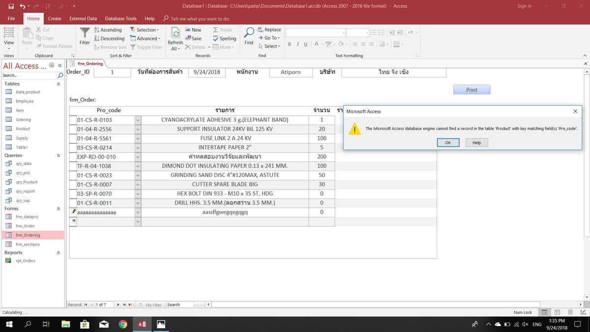Click Sign in at the top right

(x=524, y=6)
